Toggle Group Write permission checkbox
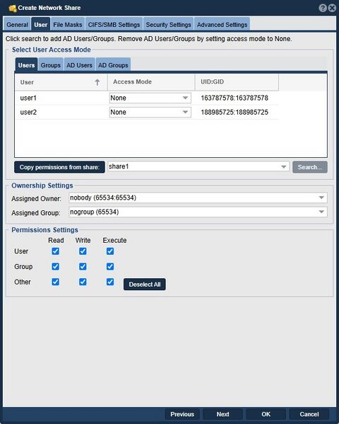Image resolution: width=339 pixels, height=424 pixels. click(83, 267)
